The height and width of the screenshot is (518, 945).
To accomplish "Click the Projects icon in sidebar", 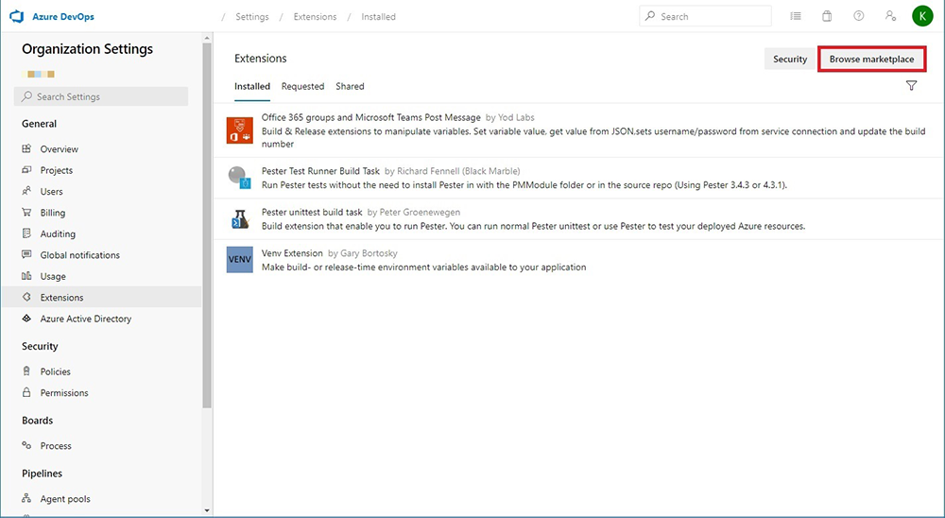I will coord(26,170).
